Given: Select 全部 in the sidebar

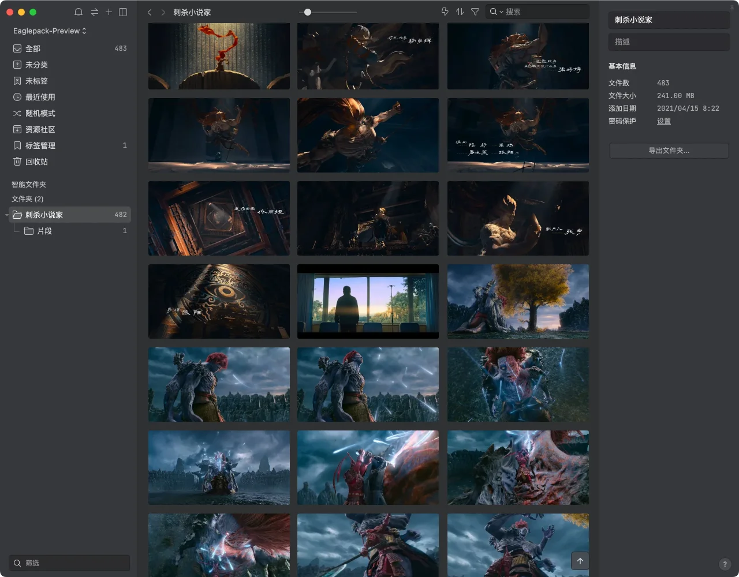Looking at the screenshot, I should 70,48.
